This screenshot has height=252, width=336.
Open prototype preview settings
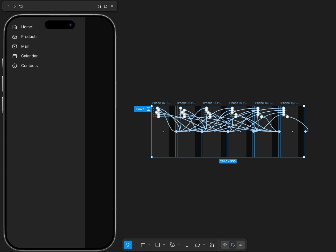100,6
